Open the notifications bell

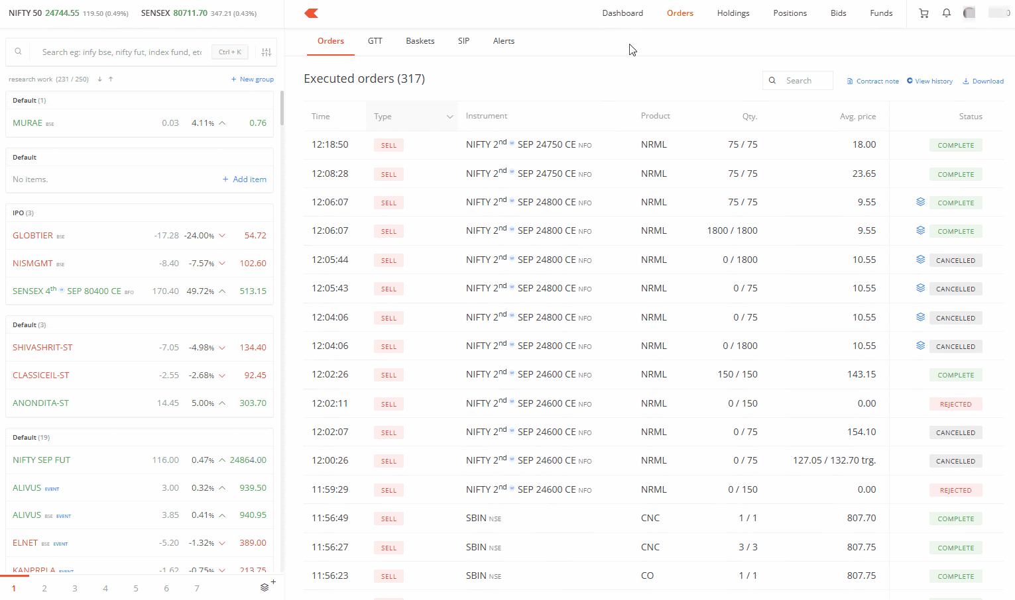[x=946, y=13]
